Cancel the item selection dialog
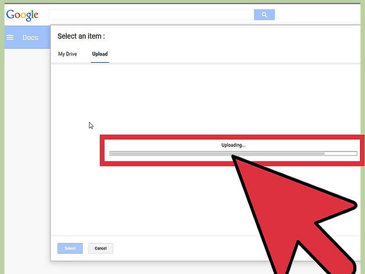 pos(101,248)
